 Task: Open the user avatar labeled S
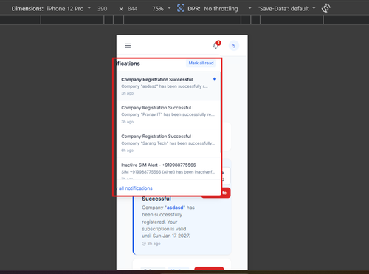(x=234, y=46)
